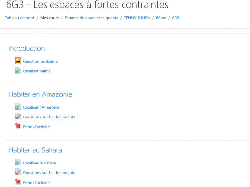Click the image icon beside Question problème

coord(18,61)
